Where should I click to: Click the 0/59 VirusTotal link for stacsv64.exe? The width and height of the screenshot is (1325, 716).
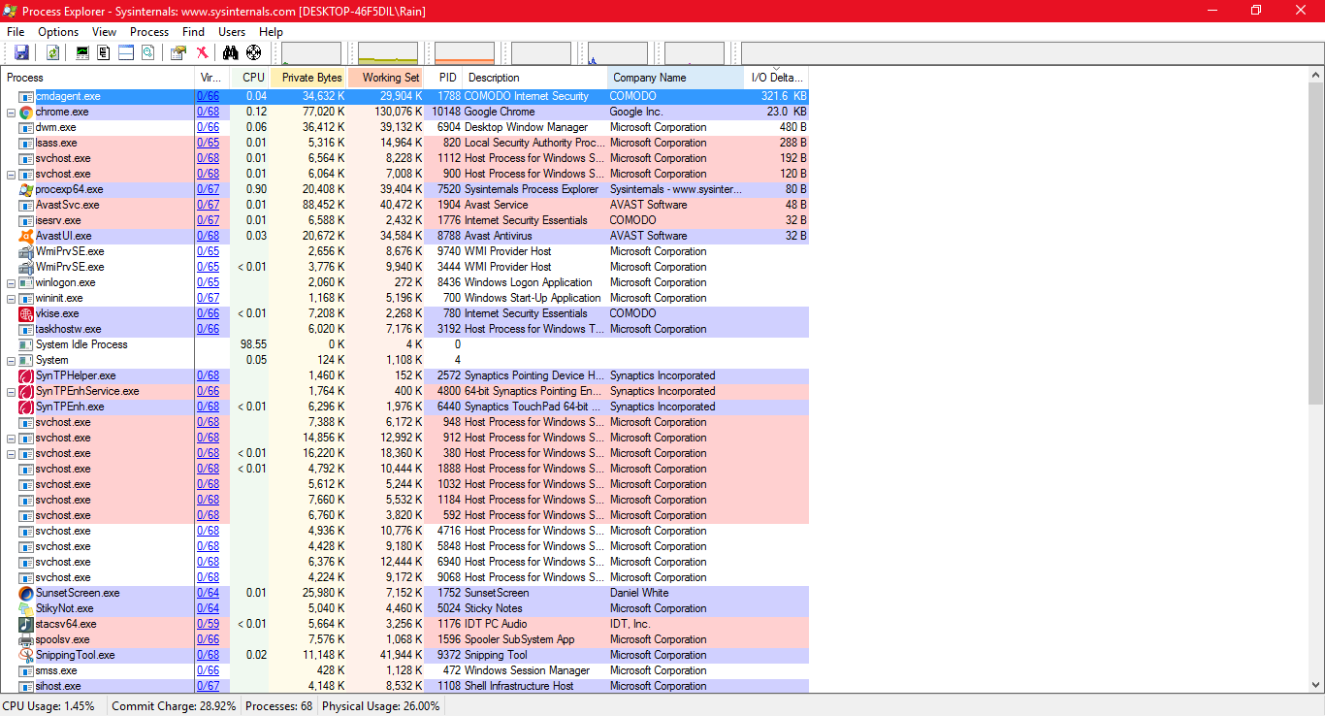point(208,624)
